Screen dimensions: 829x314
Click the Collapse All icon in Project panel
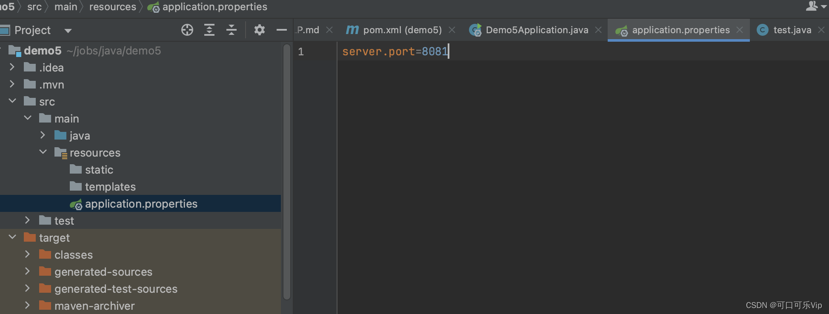pos(232,30)
